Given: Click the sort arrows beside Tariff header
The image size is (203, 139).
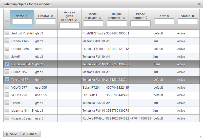Looking at the screenshot, I should 169,16.
